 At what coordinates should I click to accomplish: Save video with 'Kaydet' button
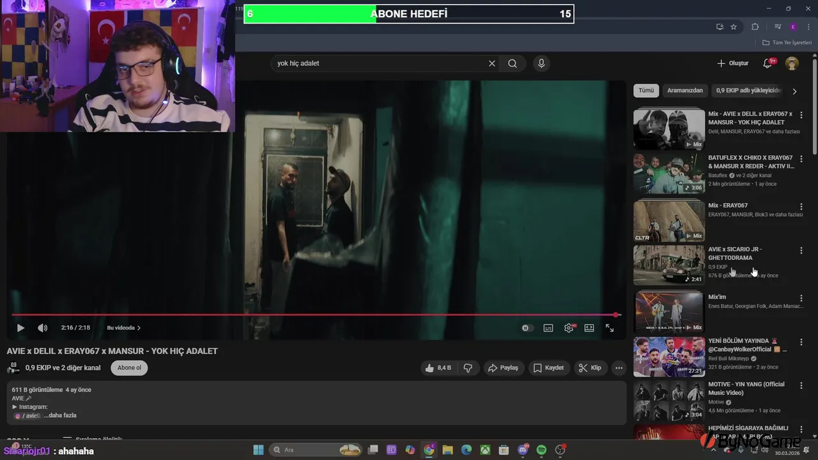point(549,368)
